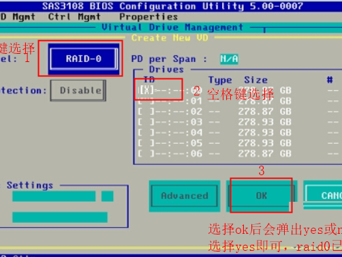Check the drive 06 checkbox

point(146,153)
